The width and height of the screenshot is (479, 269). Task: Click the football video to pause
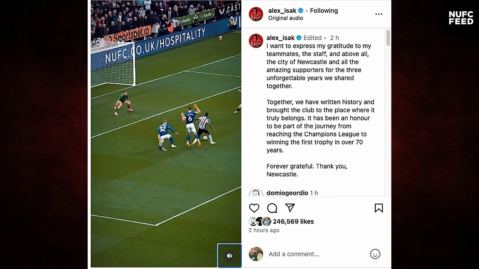(x=166, y=134)
